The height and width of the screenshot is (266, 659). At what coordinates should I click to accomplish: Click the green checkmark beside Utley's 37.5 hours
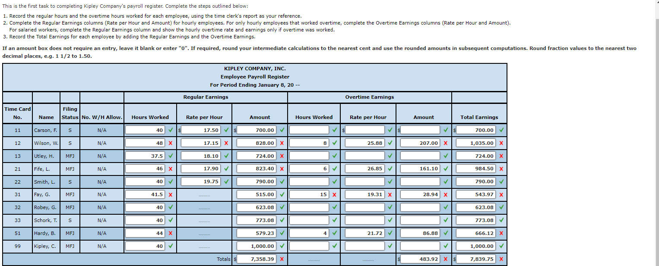[x=171, y=156]
